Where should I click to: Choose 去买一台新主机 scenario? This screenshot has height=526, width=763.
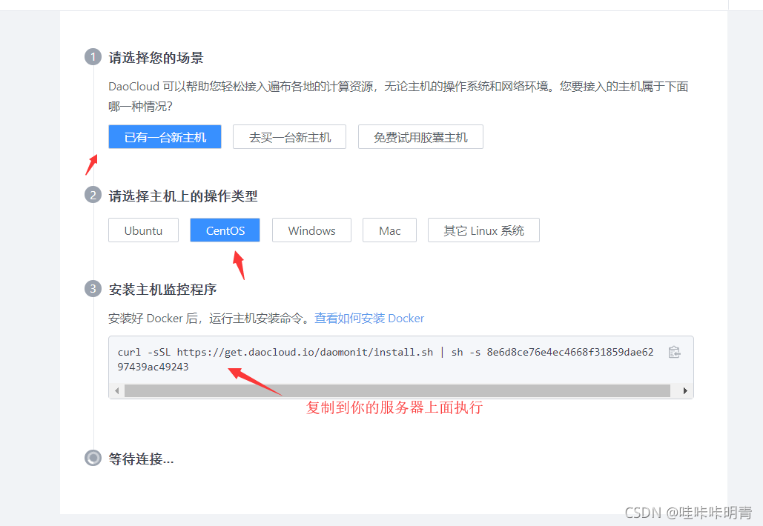[x=289, y=137]
